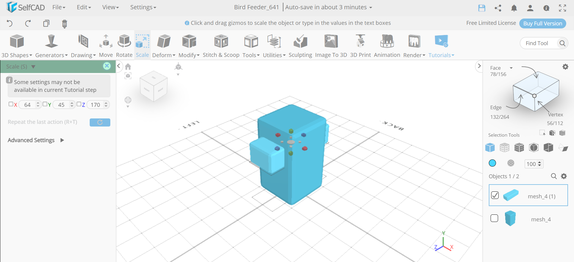Click the focus-on-object view icon
This screenshot has height=262, width=574.
coord(128,76)
